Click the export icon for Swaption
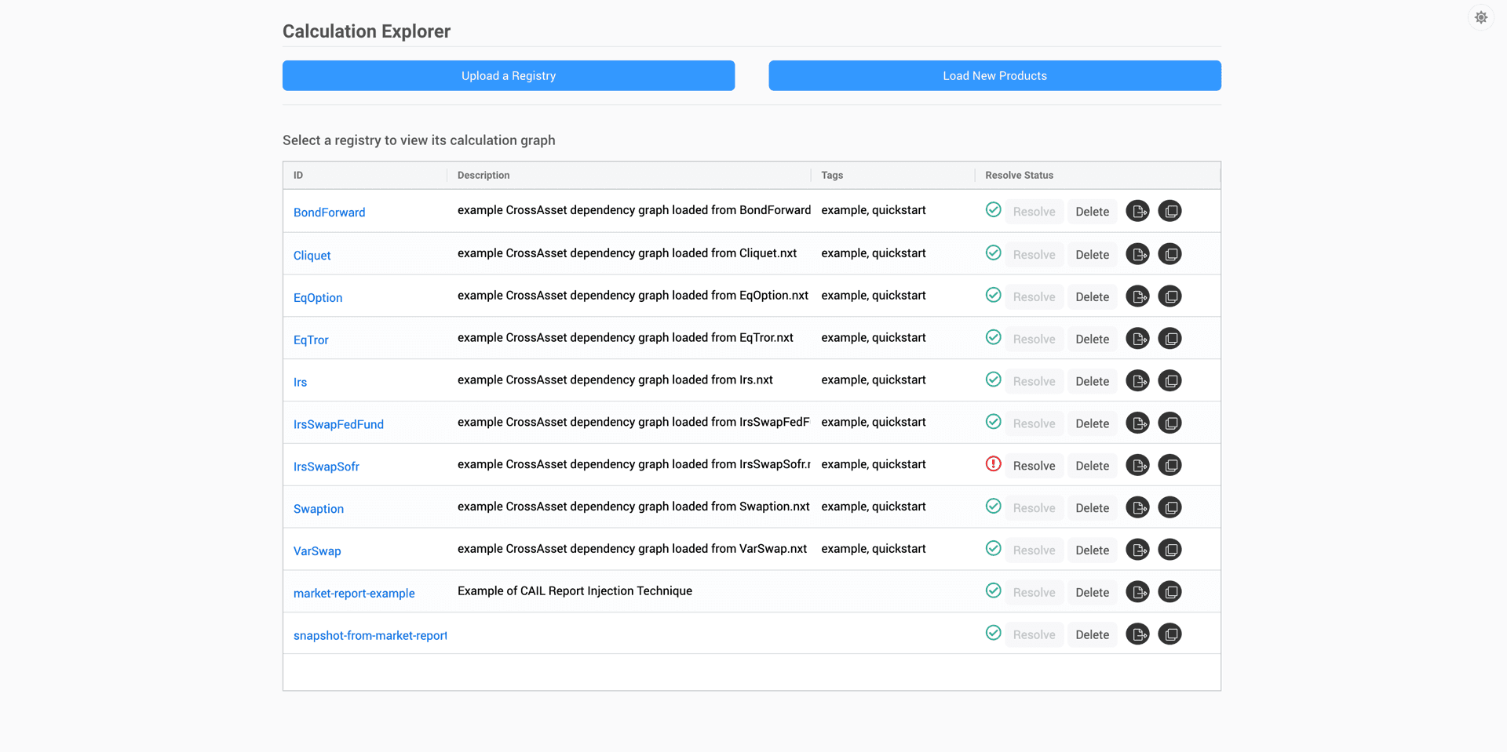Image resolution: width=1507 pixels, height=752 pixels. 1137,507
